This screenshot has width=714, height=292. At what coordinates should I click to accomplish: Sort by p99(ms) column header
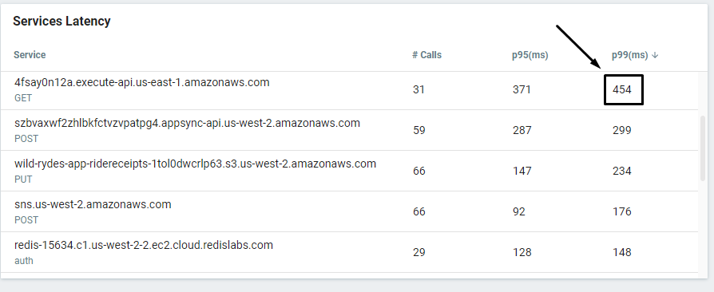pos(630,55)
